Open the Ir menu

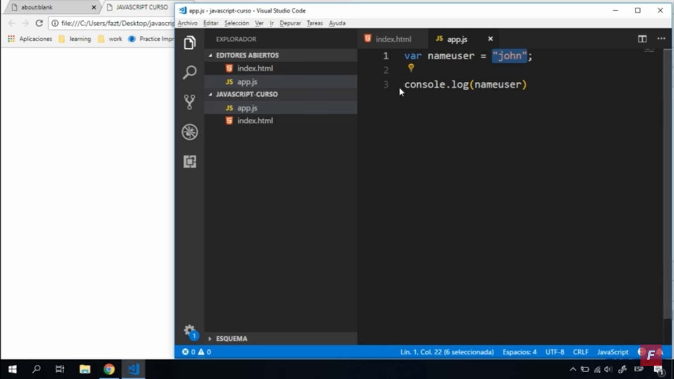coord(272,23)
